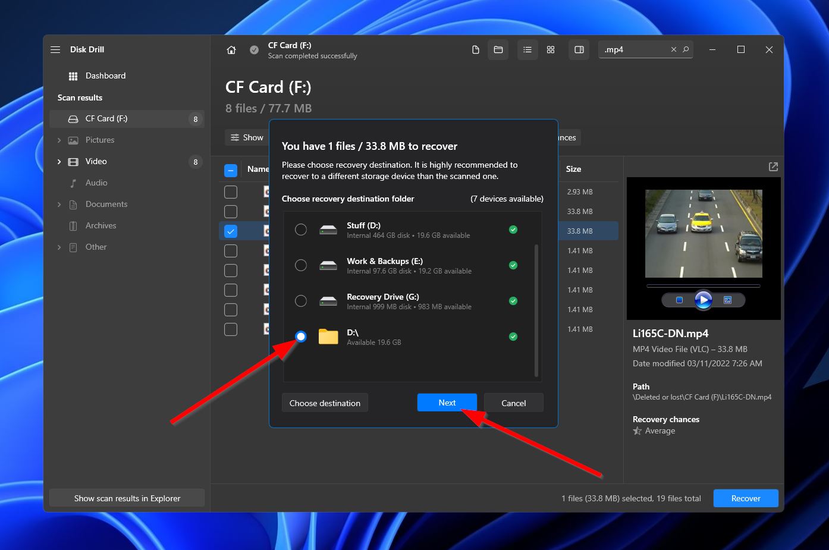
Task: Click green check next to Work & Backups
Action: [x=513, y=265]
